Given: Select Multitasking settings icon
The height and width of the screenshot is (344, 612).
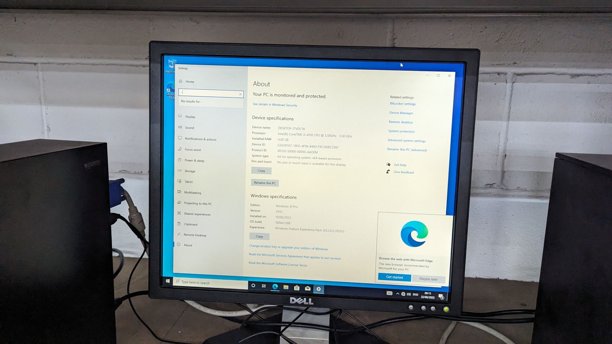Looking at the screenshot, I should coord(180,192).
